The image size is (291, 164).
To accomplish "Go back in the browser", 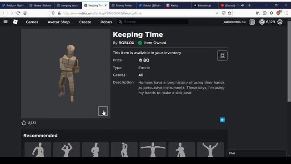I will pos(4,13).
